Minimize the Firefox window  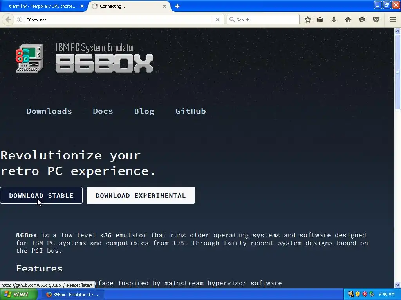tap(378, 5)
